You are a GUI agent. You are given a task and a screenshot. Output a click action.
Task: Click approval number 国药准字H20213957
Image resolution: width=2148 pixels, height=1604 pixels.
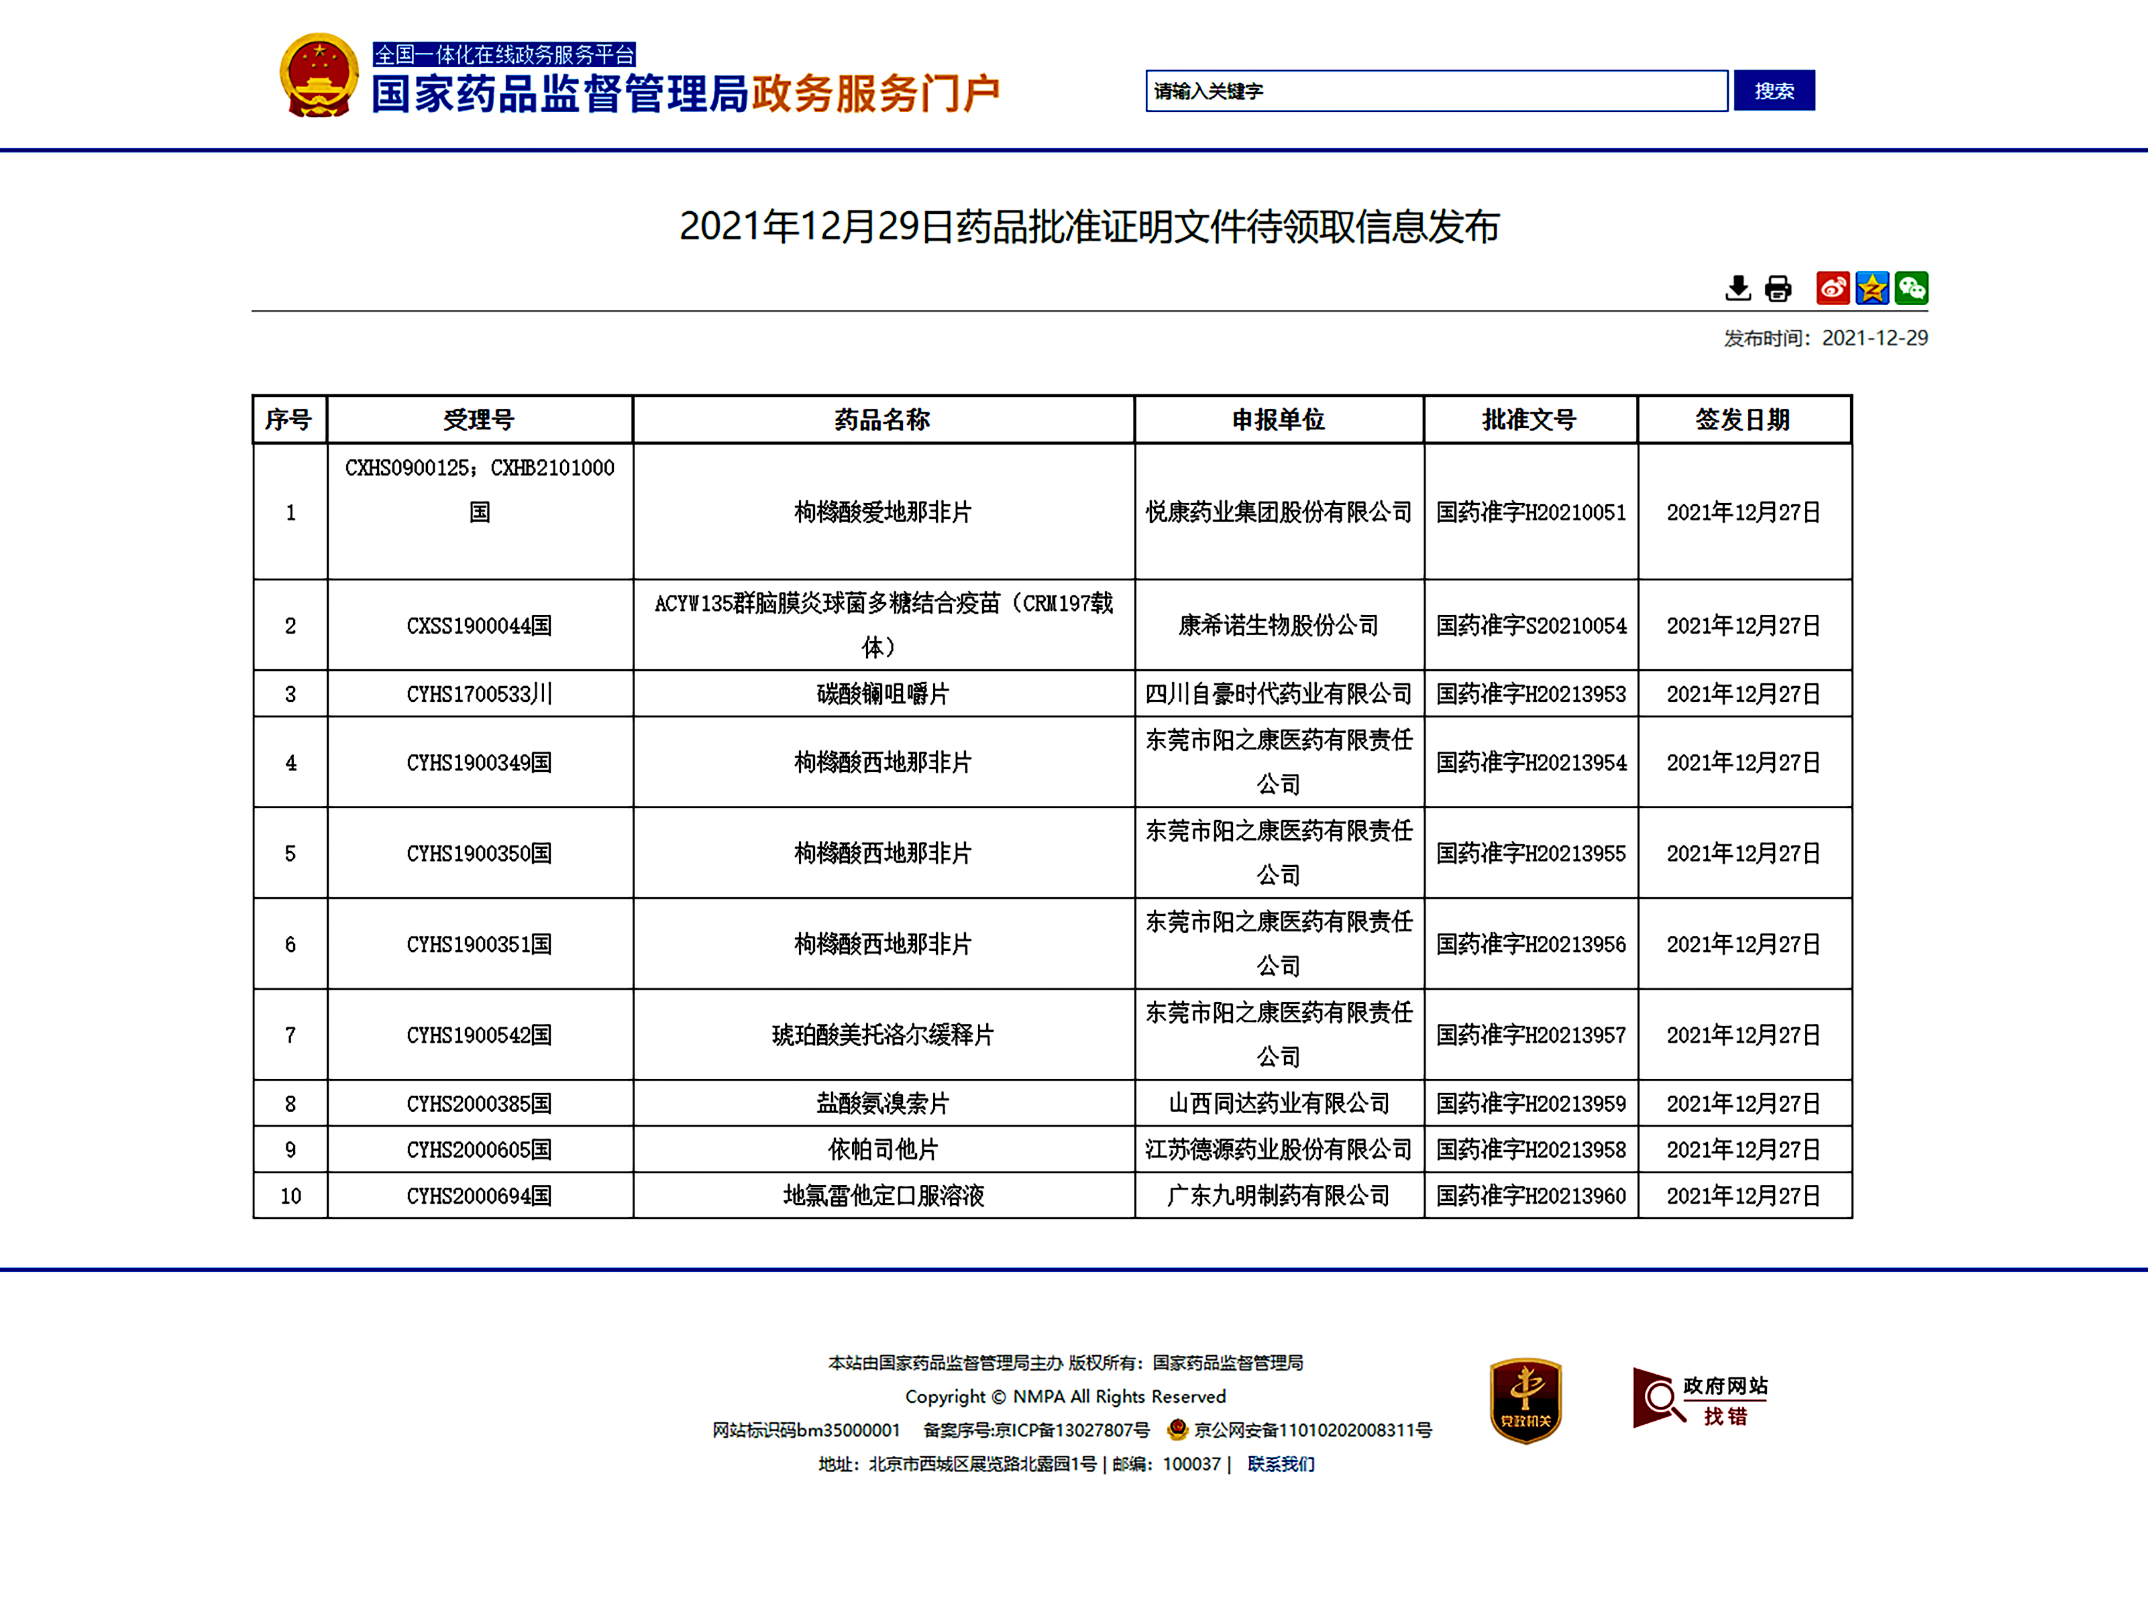[1530, 1036]
